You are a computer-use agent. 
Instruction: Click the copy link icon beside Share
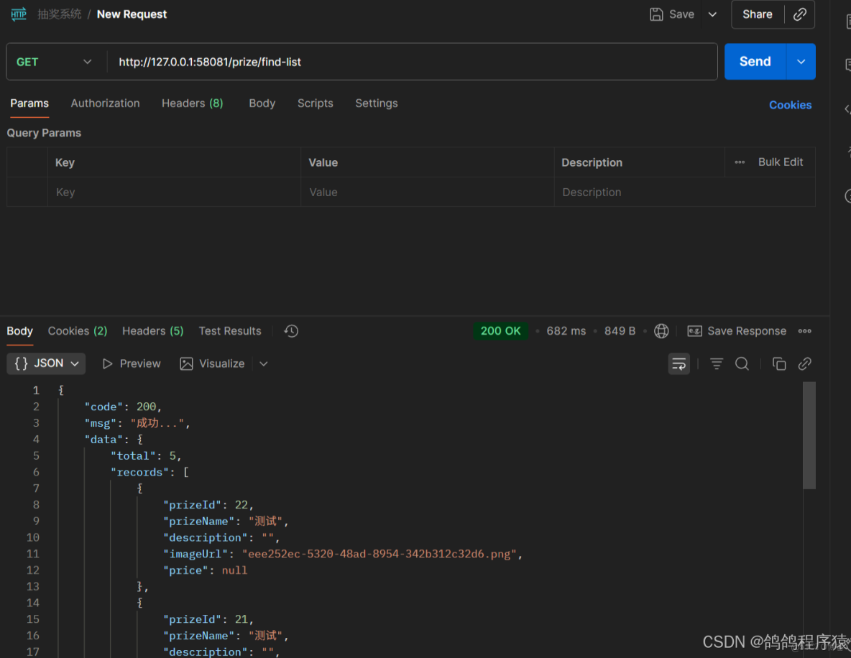click(799, 14)
